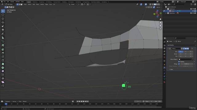Rename the Mirror modifier name field
The width and height of the screenshot is (197, 110).
tap(176, 49)
